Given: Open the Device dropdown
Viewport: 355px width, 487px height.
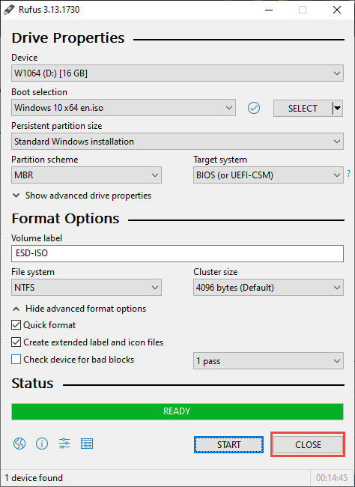Looking at the screenshot, I should pyautogui.click(x=177, y=73).
